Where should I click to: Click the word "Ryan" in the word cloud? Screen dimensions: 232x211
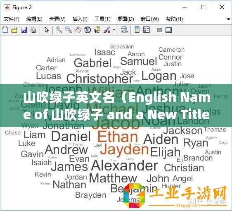(196, 143)
